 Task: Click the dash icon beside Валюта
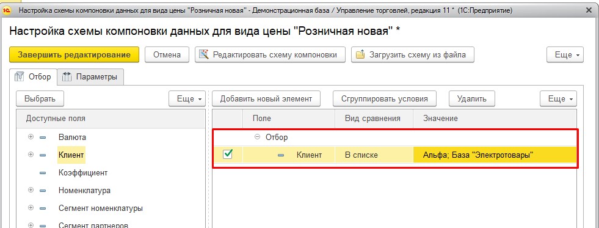coord(42,138)
